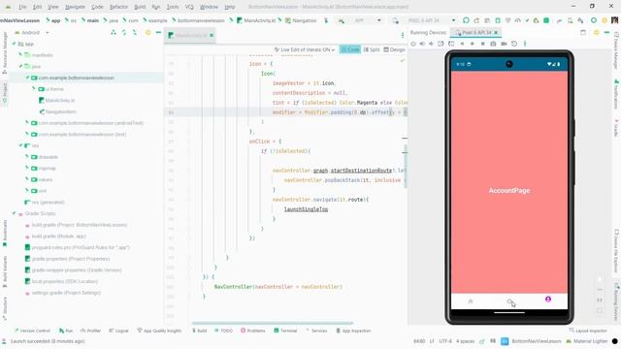Click the Stop app green square
Screen dimensions: 621x349
pyautogui.click(x=546, y=20)
